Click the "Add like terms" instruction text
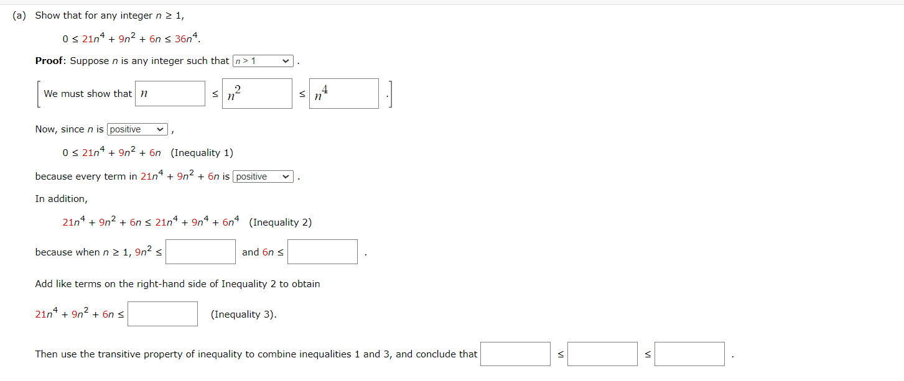Image resolution: width=904 pixels, height=381 pixels. click(x=177, y=283)
